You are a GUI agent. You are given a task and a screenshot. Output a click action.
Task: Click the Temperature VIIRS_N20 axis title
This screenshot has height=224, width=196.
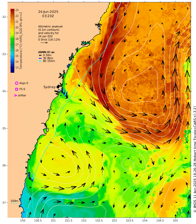[x=21, y=41]
